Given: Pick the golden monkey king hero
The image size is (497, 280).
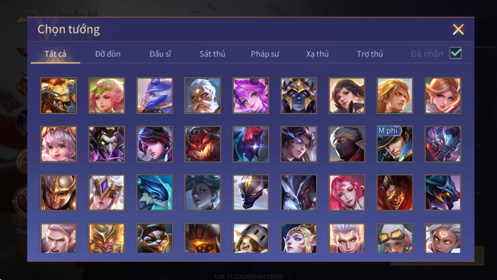Looking at the screenshot, I should (x=107, y=238).
